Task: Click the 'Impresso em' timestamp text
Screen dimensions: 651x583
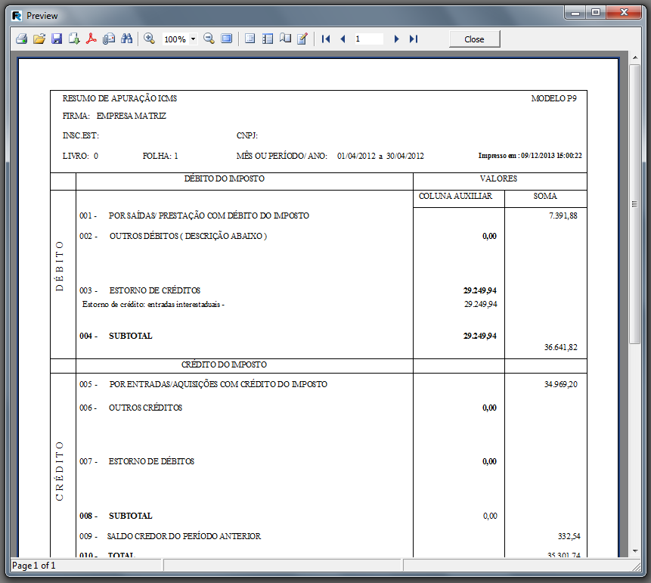Action: (530, 156)
